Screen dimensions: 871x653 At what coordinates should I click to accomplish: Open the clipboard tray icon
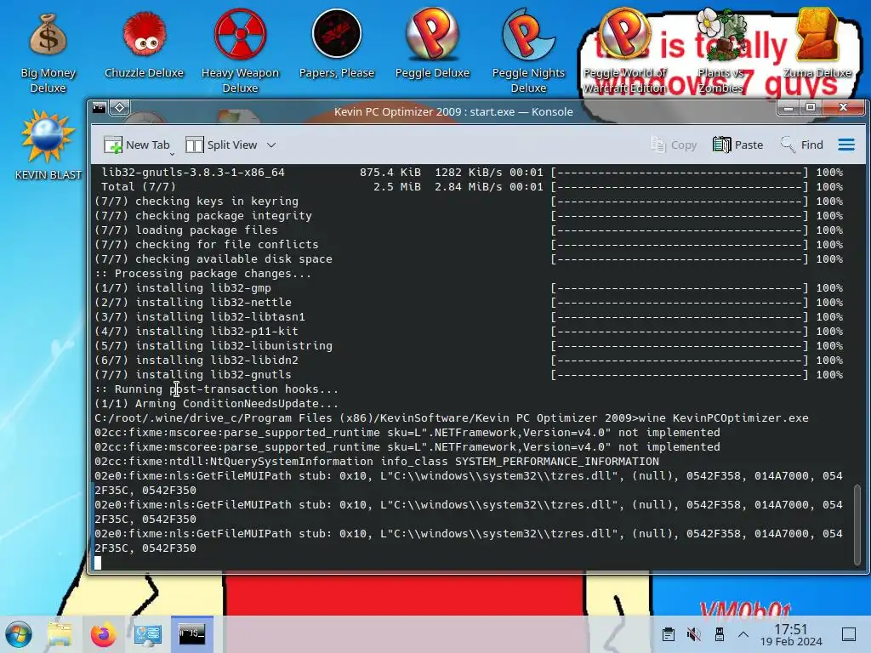click(x=669, y=634)
